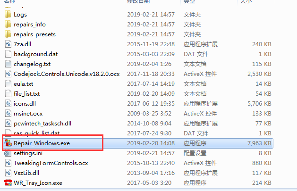Click the Codejock.Controls.Unicode.v18.2.0.ocx file name
This screenshot has height=191, width=297.
click(x=67, y=74)
